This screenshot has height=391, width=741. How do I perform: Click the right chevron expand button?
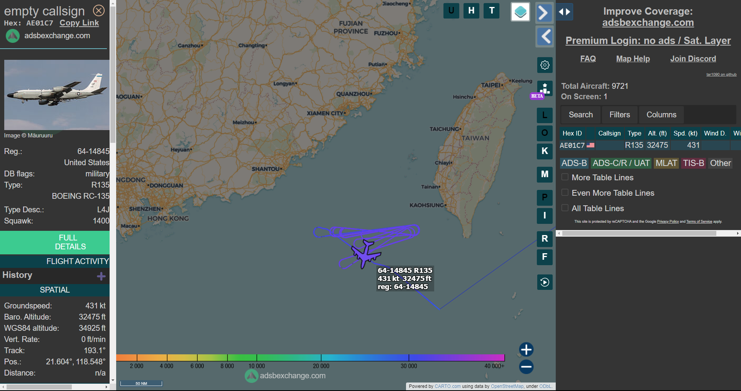click(x=544, y=13)
